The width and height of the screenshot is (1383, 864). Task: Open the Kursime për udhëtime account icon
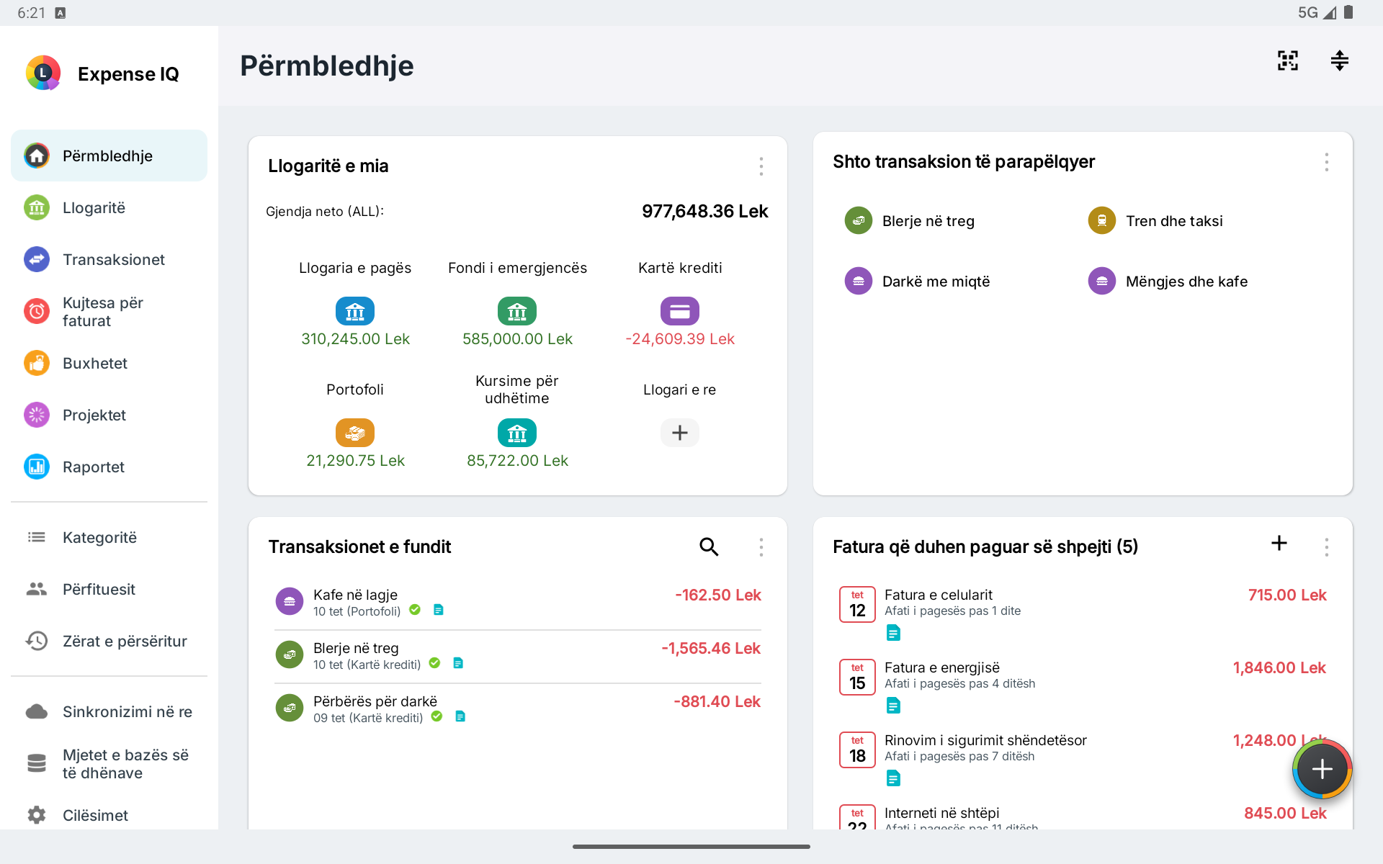pyautogui.click(x=517, y=433)
